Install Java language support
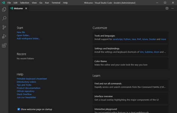 point(134,39)
